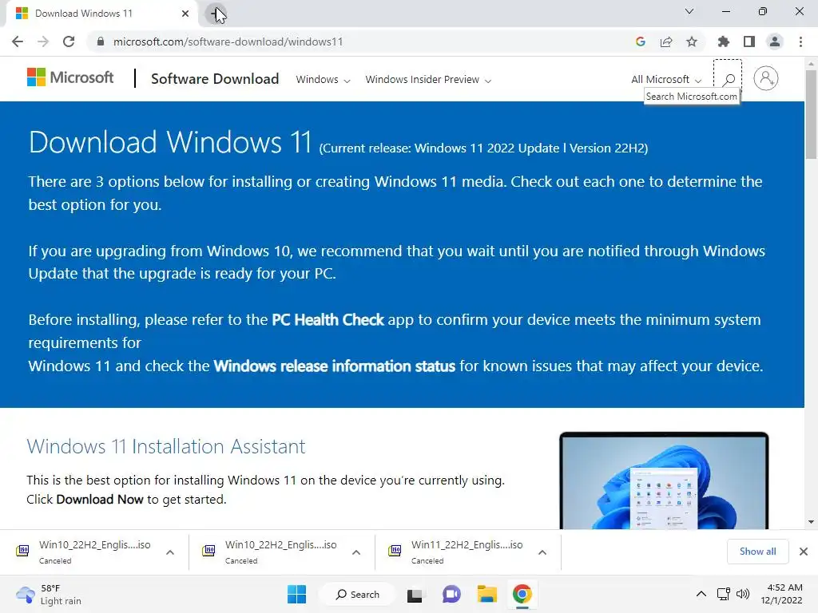The image size is (818, 613).
Task: Open the weather widget
Action: click(49, 594)
